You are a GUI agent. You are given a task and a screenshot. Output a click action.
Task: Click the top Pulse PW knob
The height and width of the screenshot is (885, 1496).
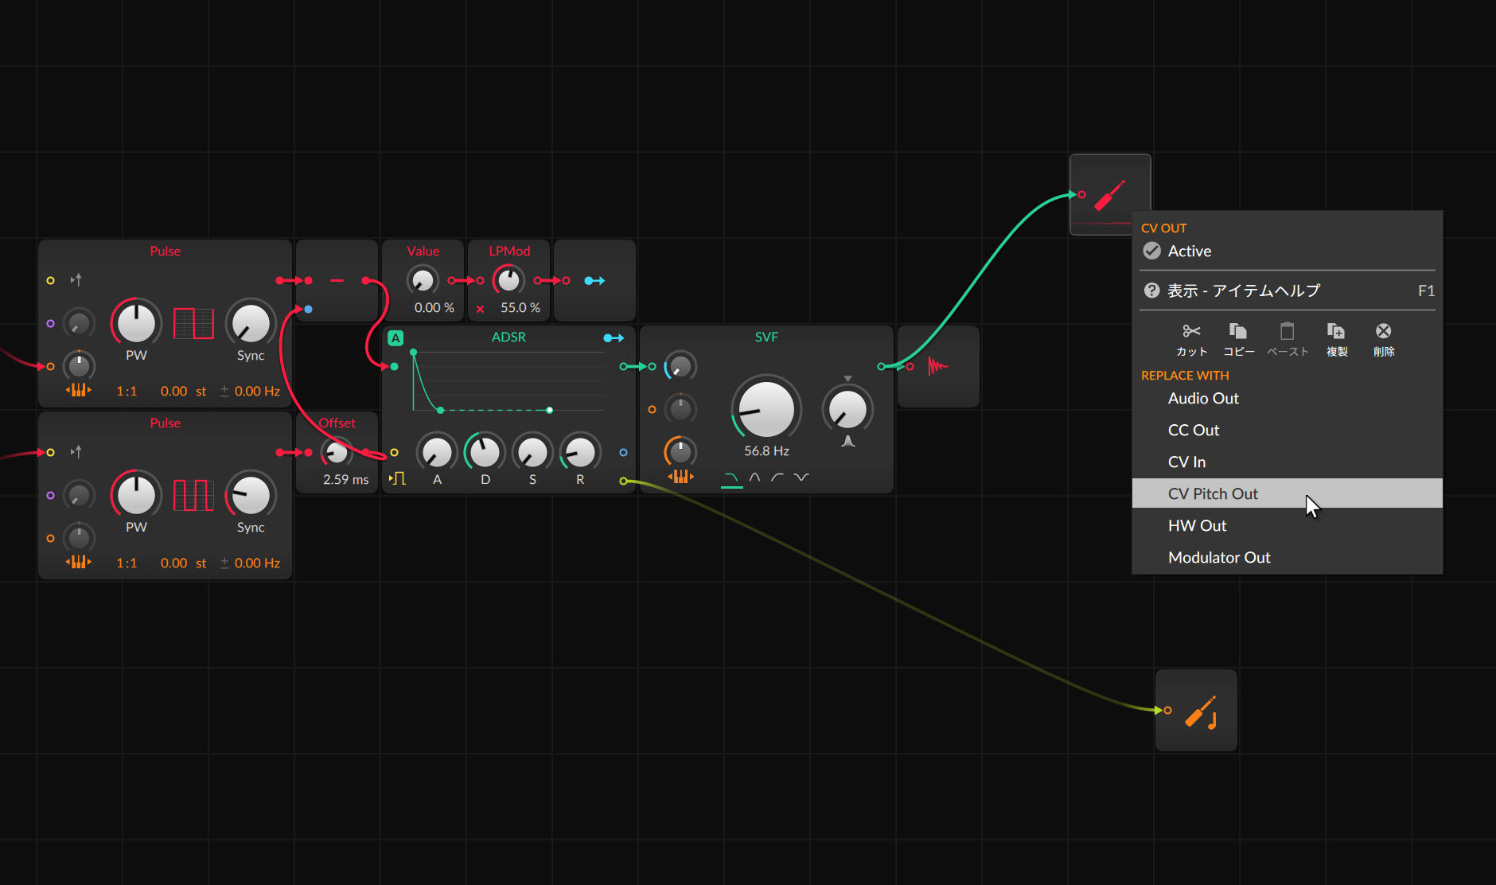pos(136,323)
